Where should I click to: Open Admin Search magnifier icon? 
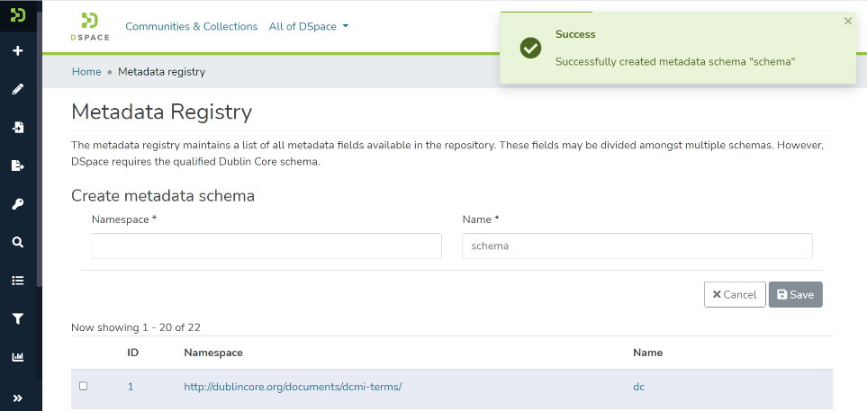(17, 242)
